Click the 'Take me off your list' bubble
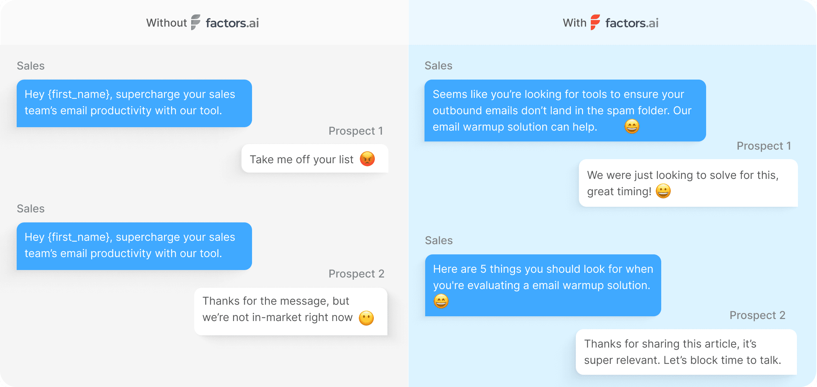This screenshot has width=817, height=387. pyautogui.click(x=301, y=159)
